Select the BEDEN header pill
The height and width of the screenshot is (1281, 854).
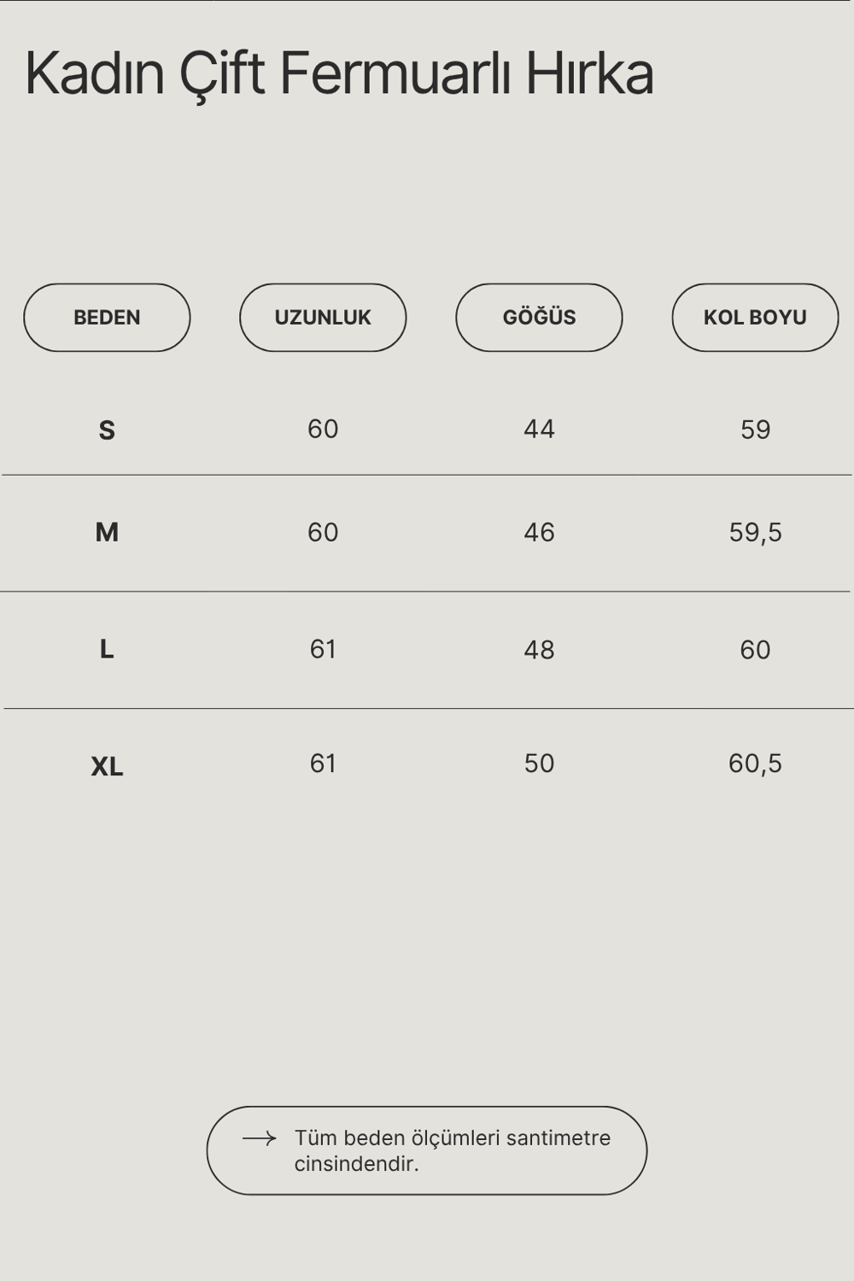(x=107, y=318)
